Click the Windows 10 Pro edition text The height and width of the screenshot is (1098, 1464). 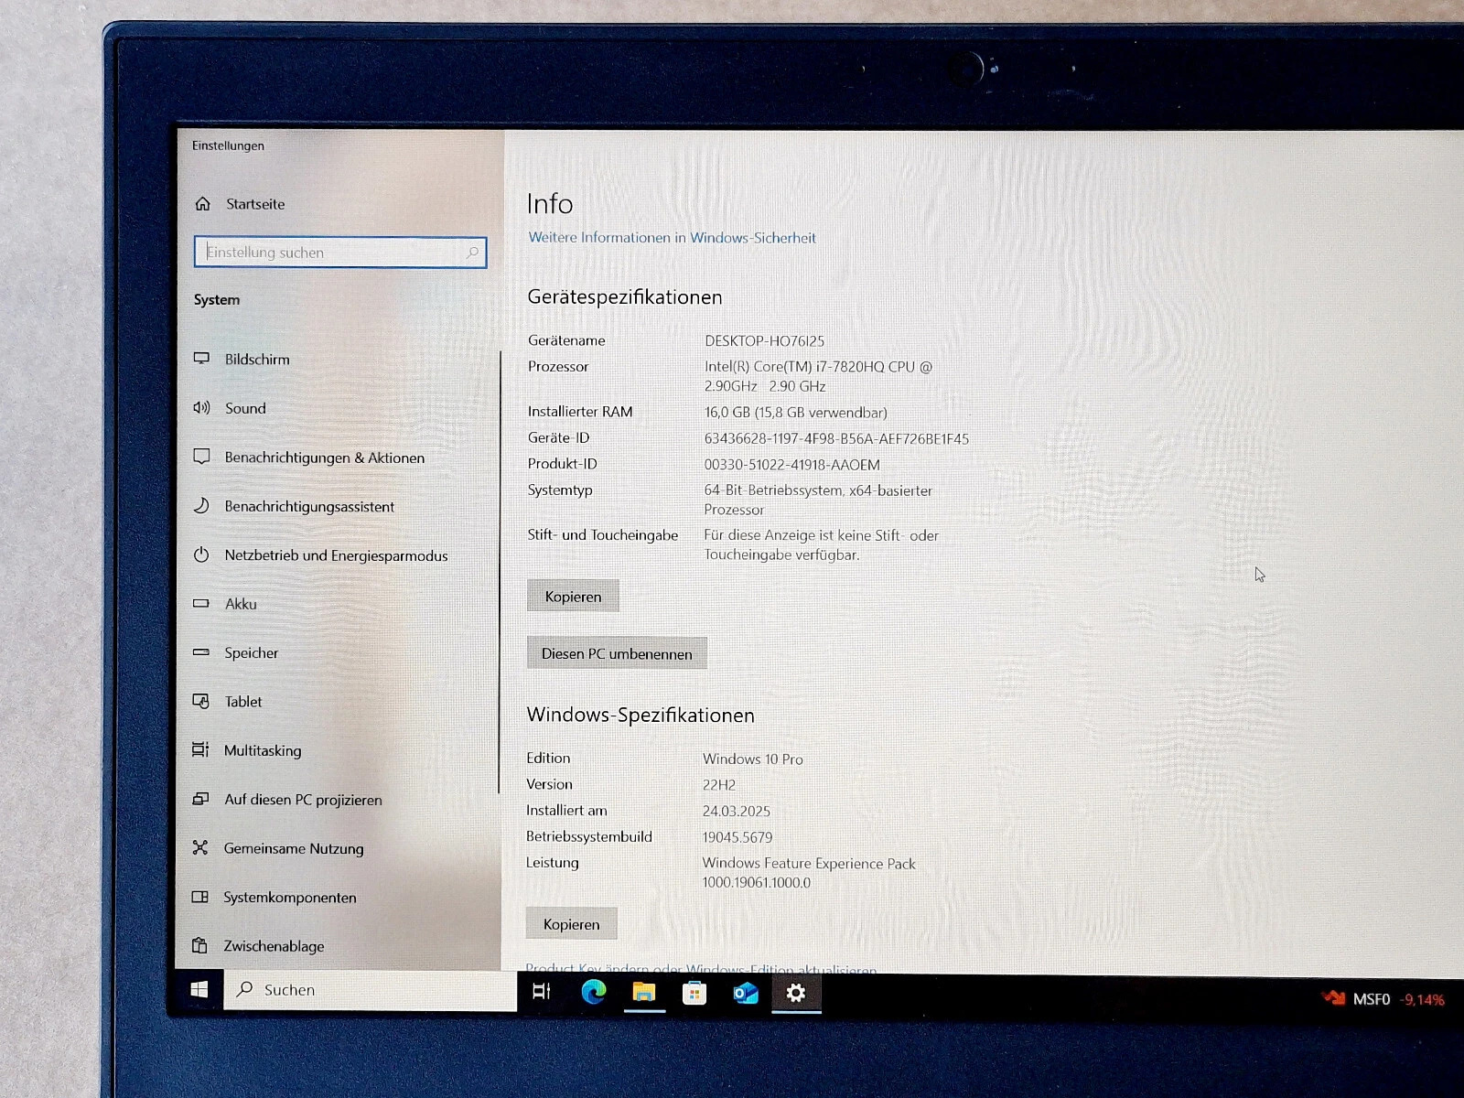pyautogui.click(x=752, y=759)
